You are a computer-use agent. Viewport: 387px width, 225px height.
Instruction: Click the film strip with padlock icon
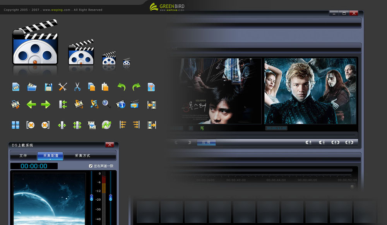tap(15, 104)
